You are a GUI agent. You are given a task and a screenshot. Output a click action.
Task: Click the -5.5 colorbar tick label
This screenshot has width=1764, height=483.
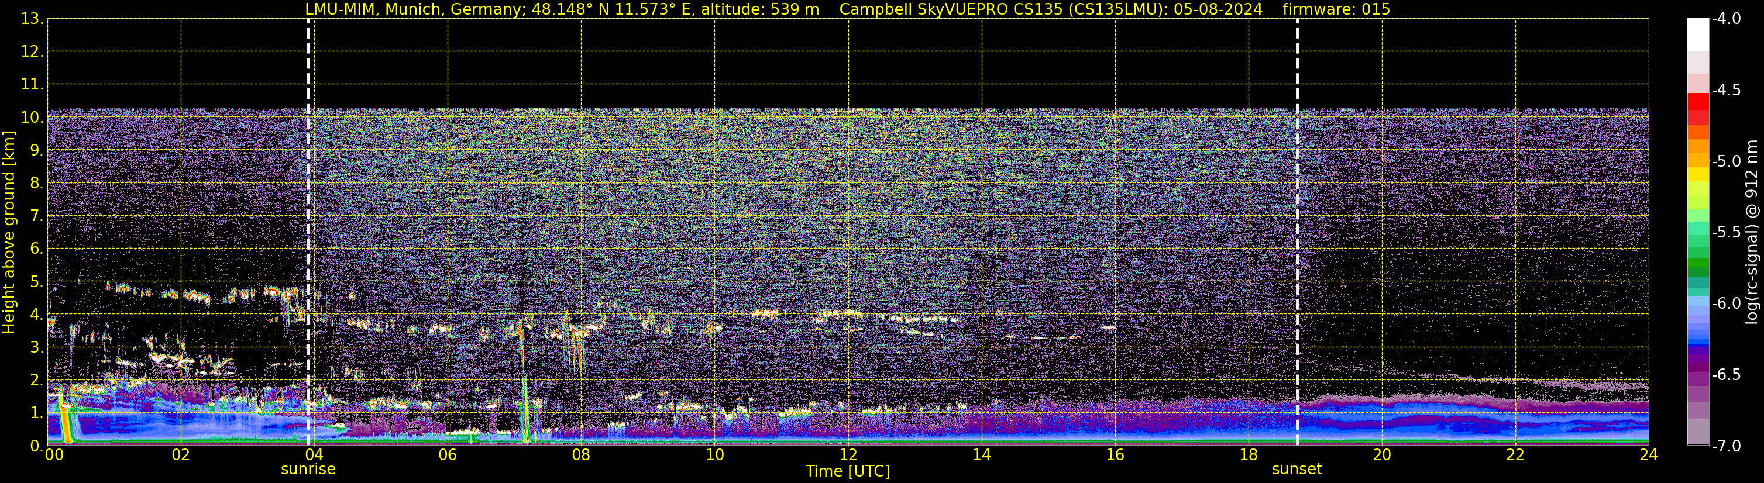(x=1727, y=232)
